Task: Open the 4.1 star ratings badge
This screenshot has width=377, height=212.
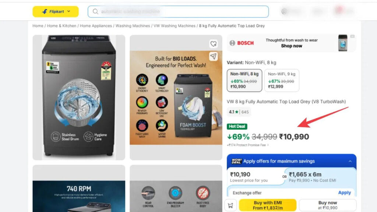Action: 239,112
